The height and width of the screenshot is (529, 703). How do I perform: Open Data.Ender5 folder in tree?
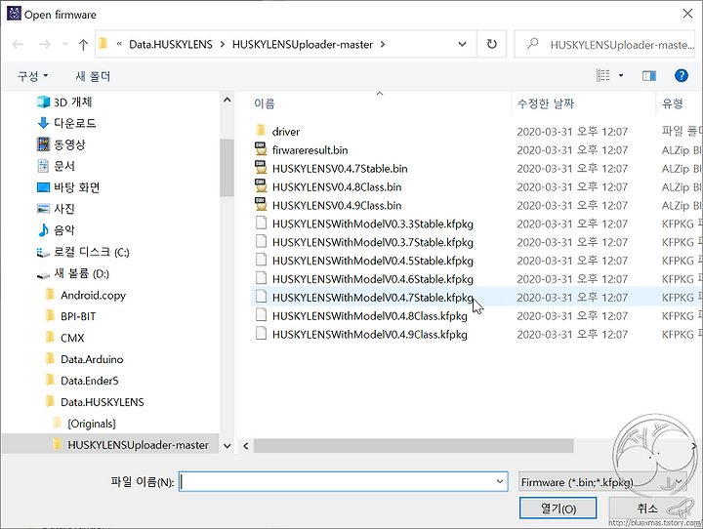82,381
